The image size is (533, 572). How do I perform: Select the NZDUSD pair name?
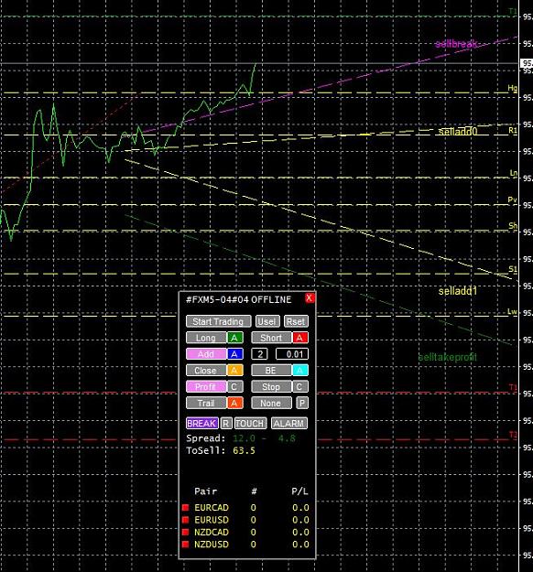212,545
